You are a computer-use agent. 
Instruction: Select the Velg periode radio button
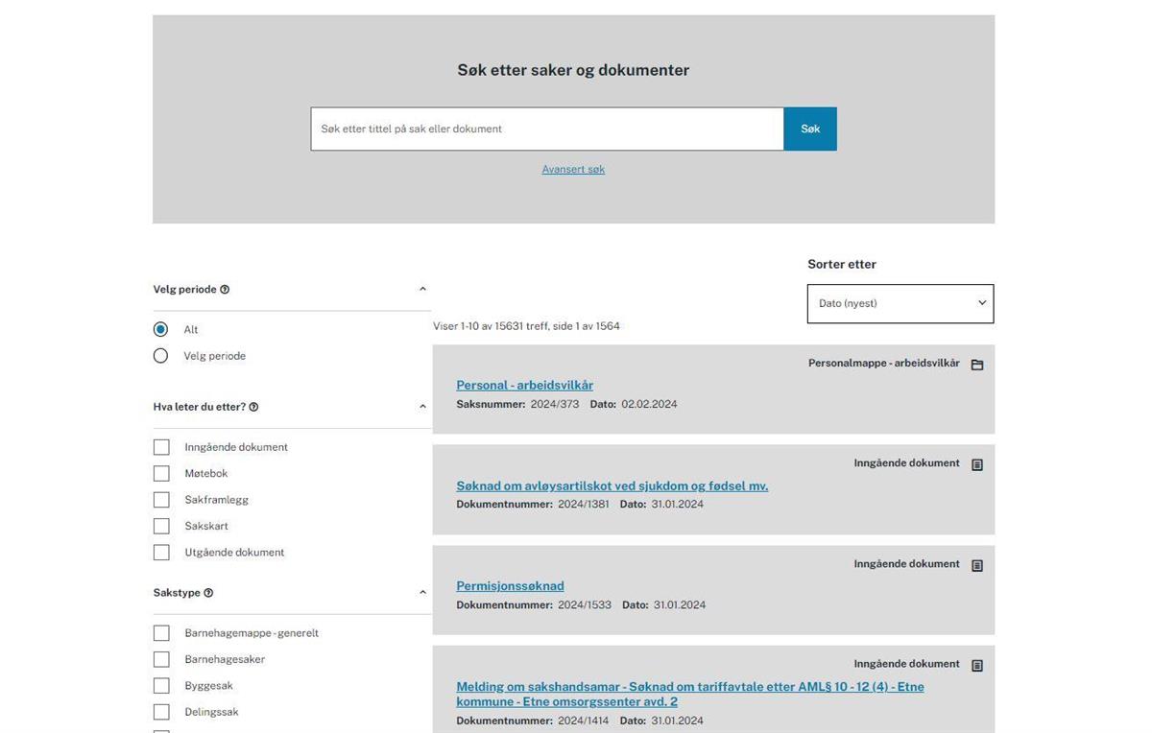pyautogui.click(x=160, y=356)
